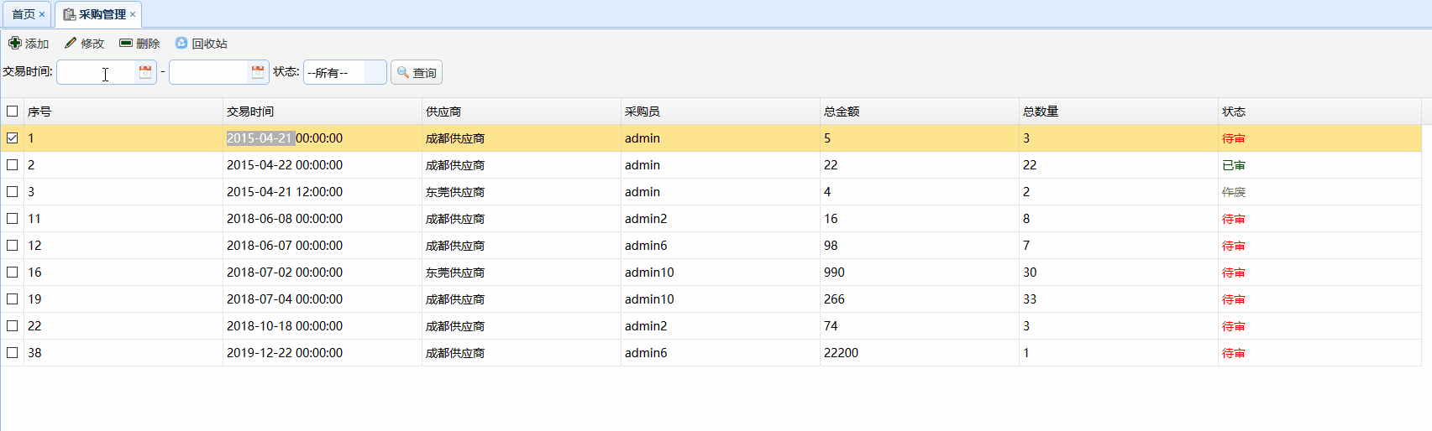Image resolution: width=1432 pixels, height=431 pixels.
Task: Click 东莞供应商 in row 序号 3
Action: click(455, 192)
